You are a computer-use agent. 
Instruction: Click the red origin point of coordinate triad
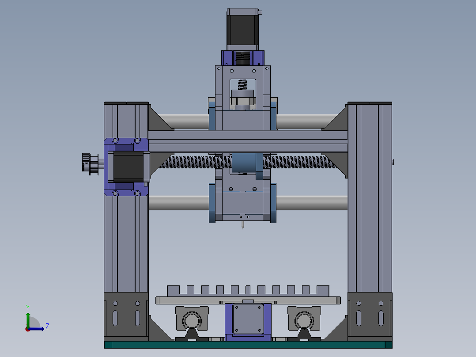coord(28,329)
